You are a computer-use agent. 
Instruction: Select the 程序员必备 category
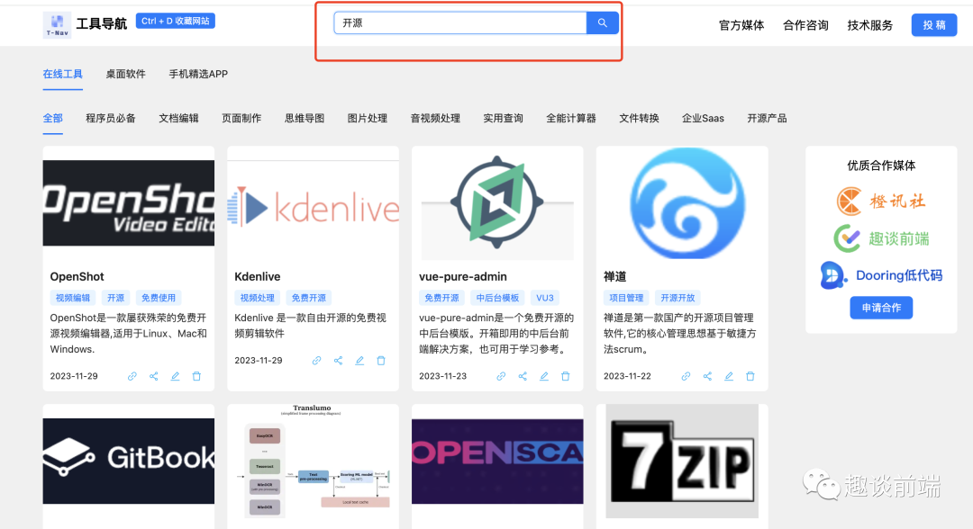click(x=111, y=118)
